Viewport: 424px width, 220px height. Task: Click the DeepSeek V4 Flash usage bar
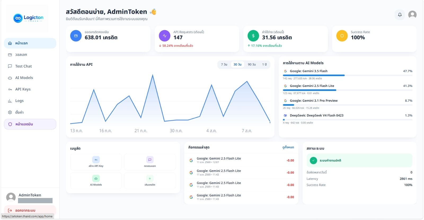[347, 120]
